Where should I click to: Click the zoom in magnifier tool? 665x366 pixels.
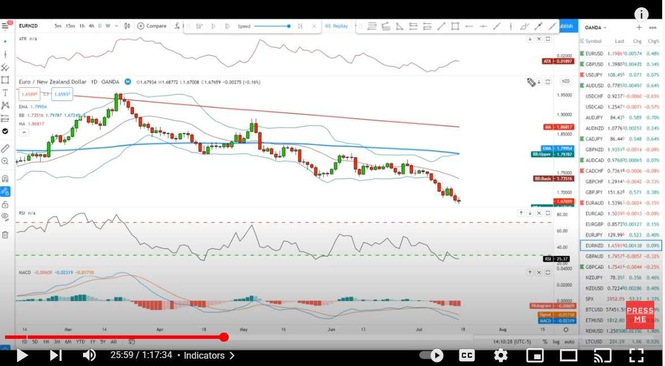(5, 161)
